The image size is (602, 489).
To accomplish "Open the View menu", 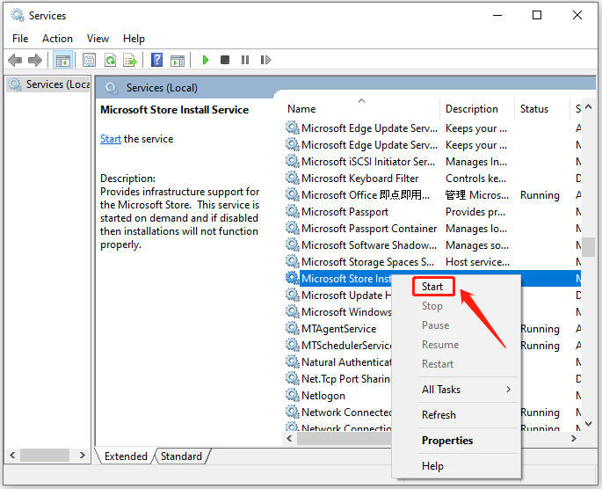I will [x=98, y=39].
